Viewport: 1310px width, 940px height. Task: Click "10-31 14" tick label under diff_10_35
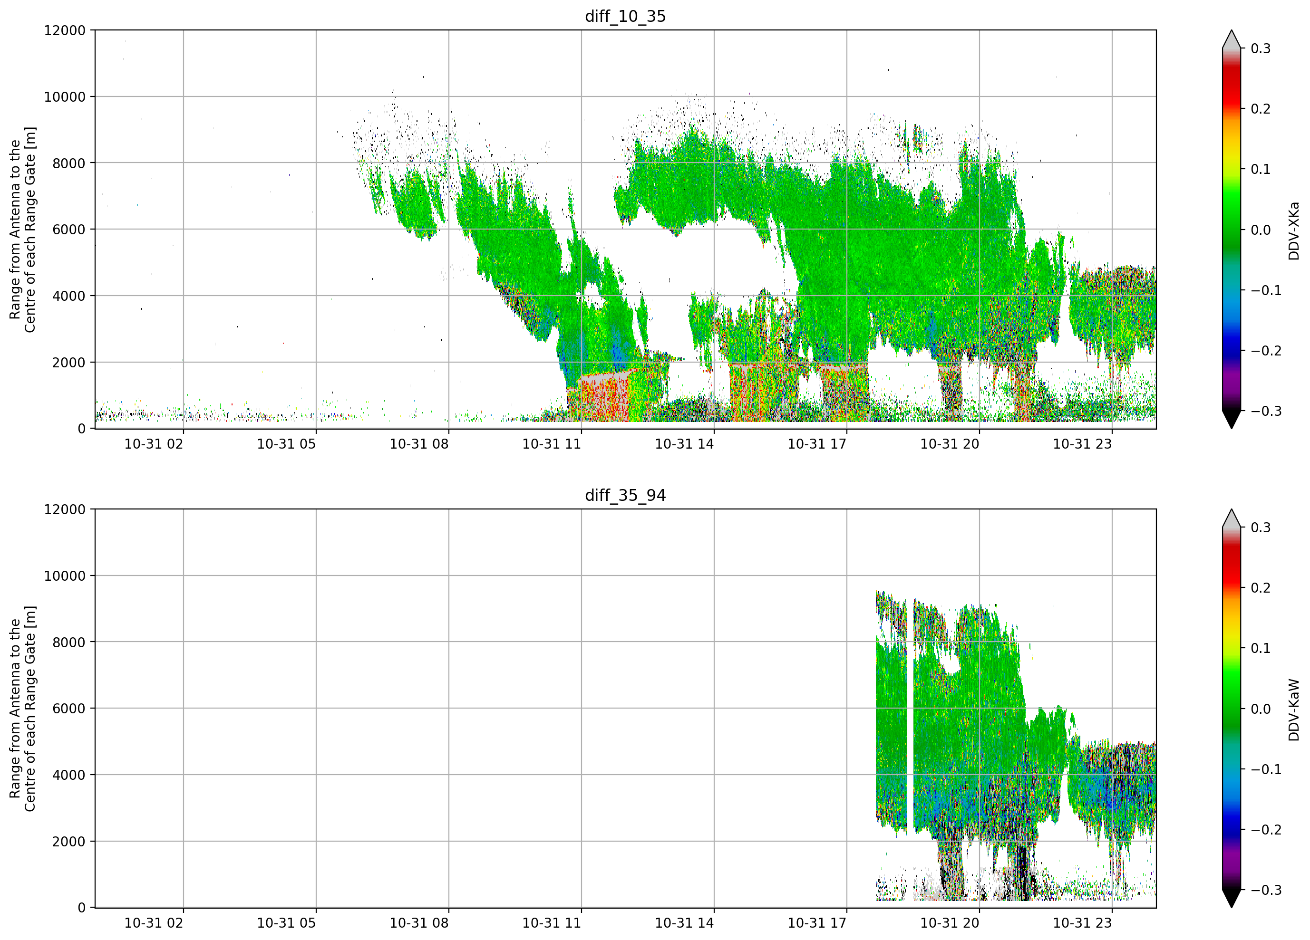coord(684,444)
